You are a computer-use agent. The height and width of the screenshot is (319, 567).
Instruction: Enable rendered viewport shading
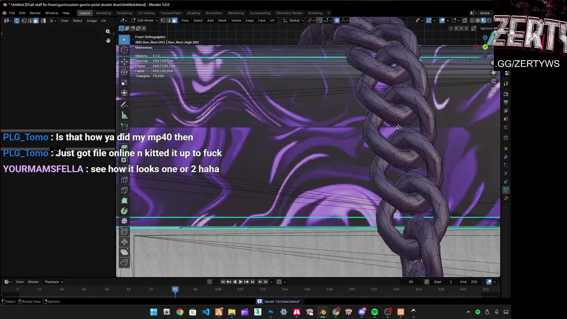point(489,20)
